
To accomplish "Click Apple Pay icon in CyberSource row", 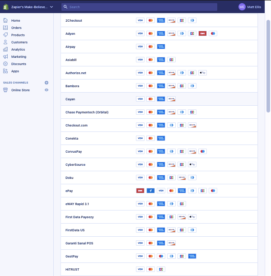I will point(192,164).
